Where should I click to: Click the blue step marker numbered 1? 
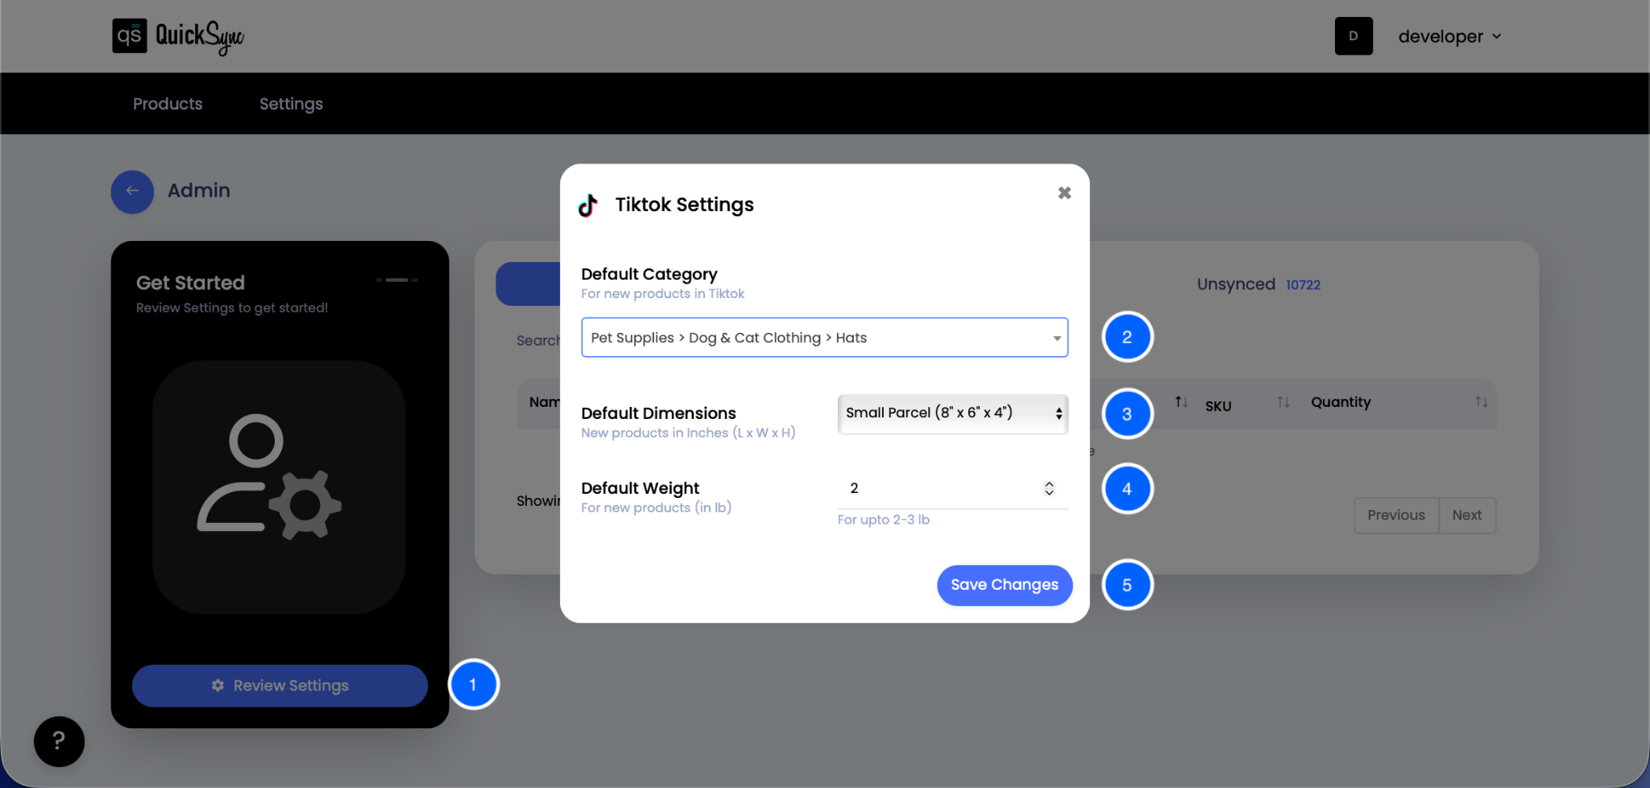click(474, 684)
